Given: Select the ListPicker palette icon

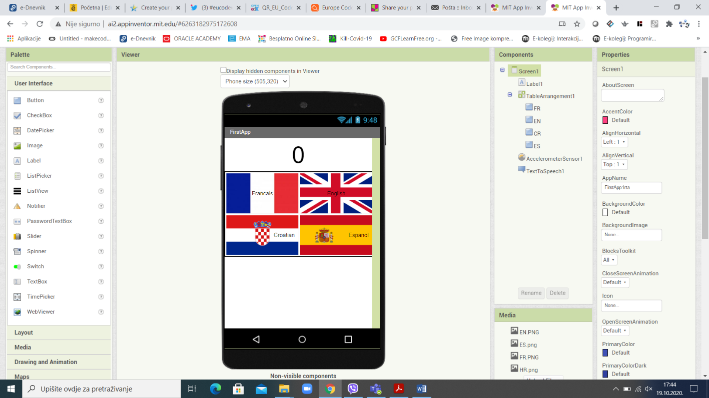Looking at the screenshot, I should [18, 176].
